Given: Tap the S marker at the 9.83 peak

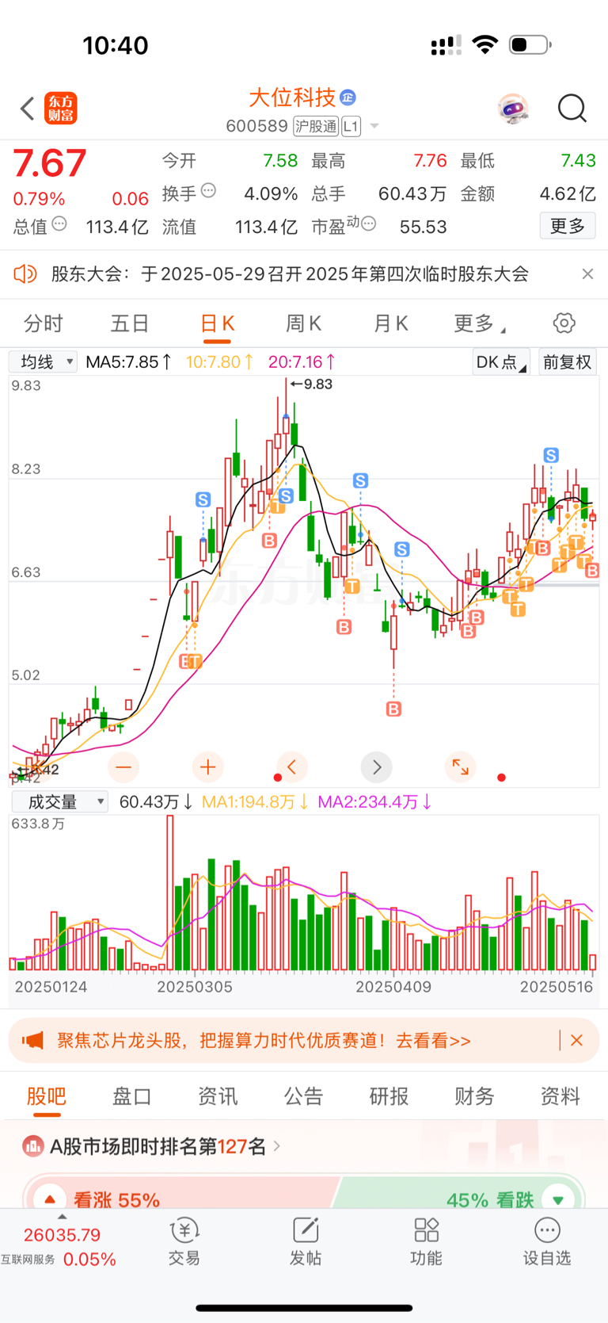Looking at the screenshot, I should pos(287,495).
